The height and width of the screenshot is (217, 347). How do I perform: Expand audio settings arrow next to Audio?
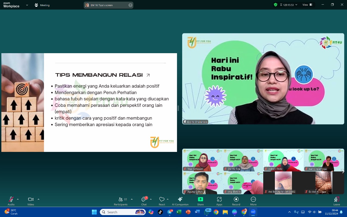(18, 199)
